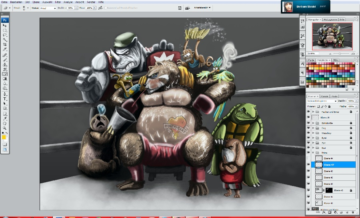Hide the Dog layer group

pyautogui.click(x=308, y=128)
